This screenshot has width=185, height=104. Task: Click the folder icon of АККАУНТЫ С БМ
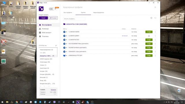pyautogui.click(x=64, y=24)
